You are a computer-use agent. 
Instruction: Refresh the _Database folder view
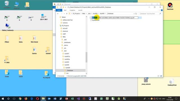pos(136,14)
